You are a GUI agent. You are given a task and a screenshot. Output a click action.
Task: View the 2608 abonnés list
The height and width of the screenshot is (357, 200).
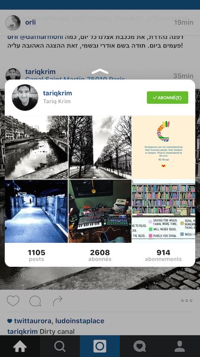tap(100, 255)
